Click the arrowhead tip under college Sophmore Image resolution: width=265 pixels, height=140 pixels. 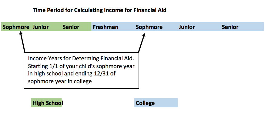144,34
